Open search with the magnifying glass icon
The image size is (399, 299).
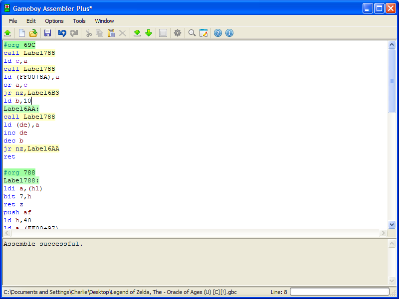[192, 33]
